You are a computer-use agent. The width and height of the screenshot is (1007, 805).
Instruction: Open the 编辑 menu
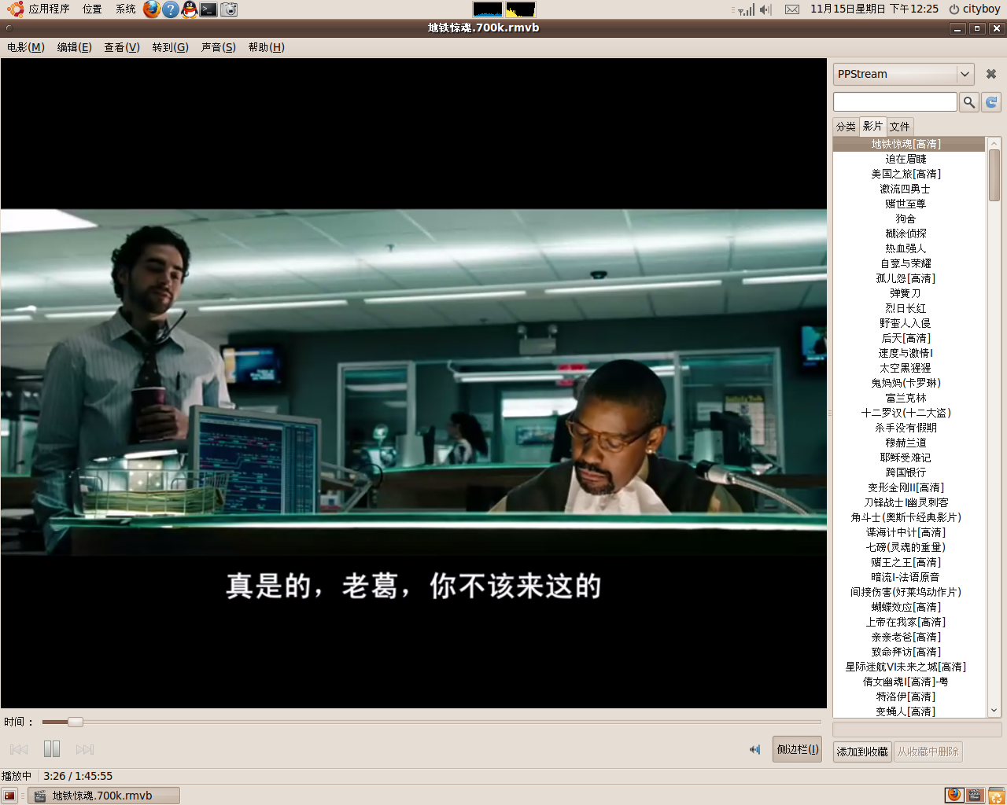pos(75,47)
